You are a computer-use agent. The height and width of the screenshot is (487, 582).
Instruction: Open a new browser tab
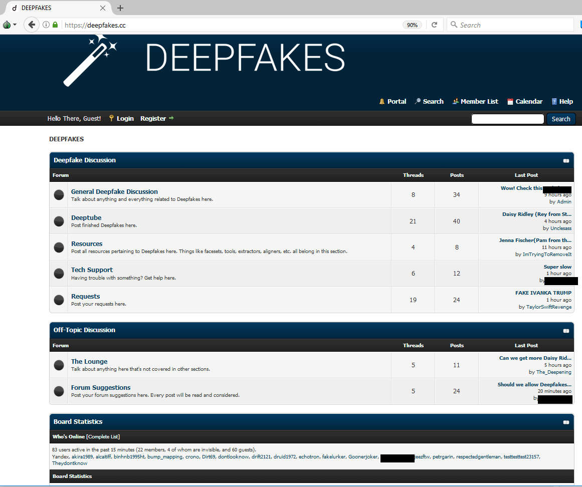coord(120,8)
